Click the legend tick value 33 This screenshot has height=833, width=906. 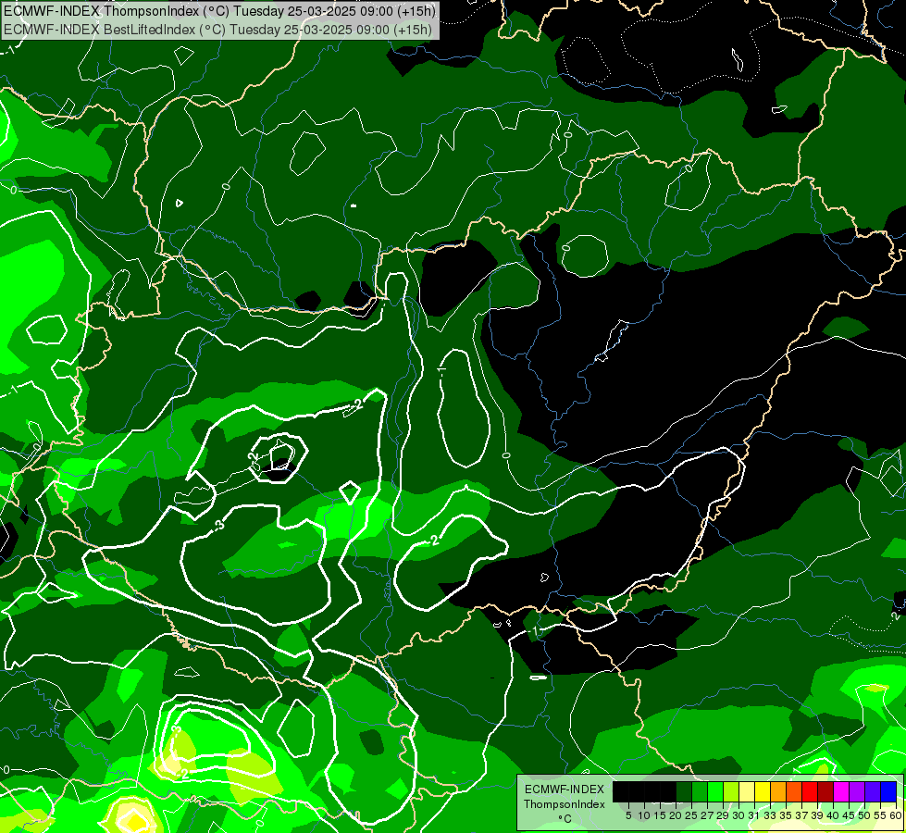click(x=770, y=815)
